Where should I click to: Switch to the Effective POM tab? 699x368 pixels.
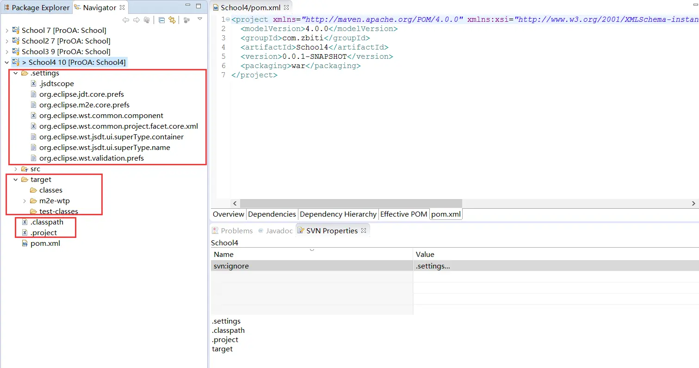(404, 214)
